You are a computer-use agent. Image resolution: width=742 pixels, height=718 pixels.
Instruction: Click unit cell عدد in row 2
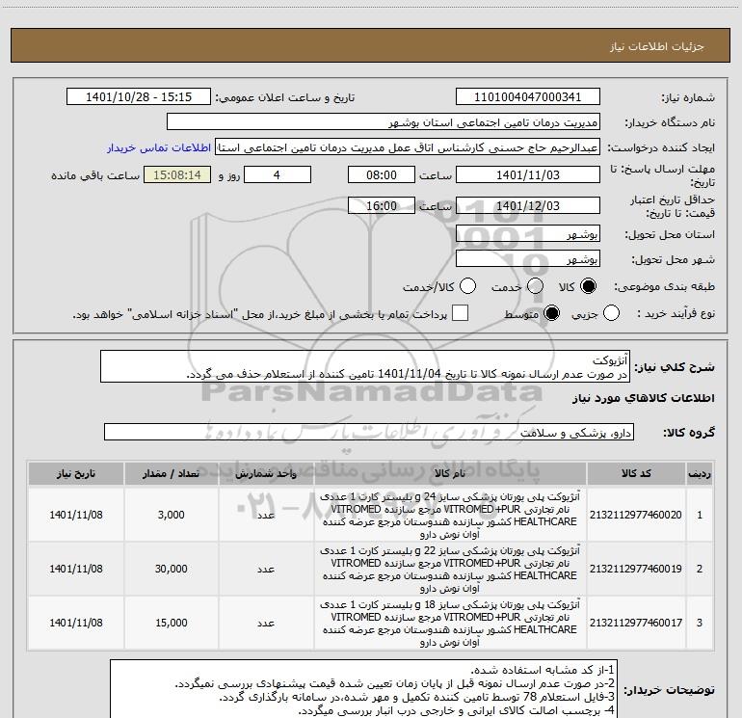[266, 569]
